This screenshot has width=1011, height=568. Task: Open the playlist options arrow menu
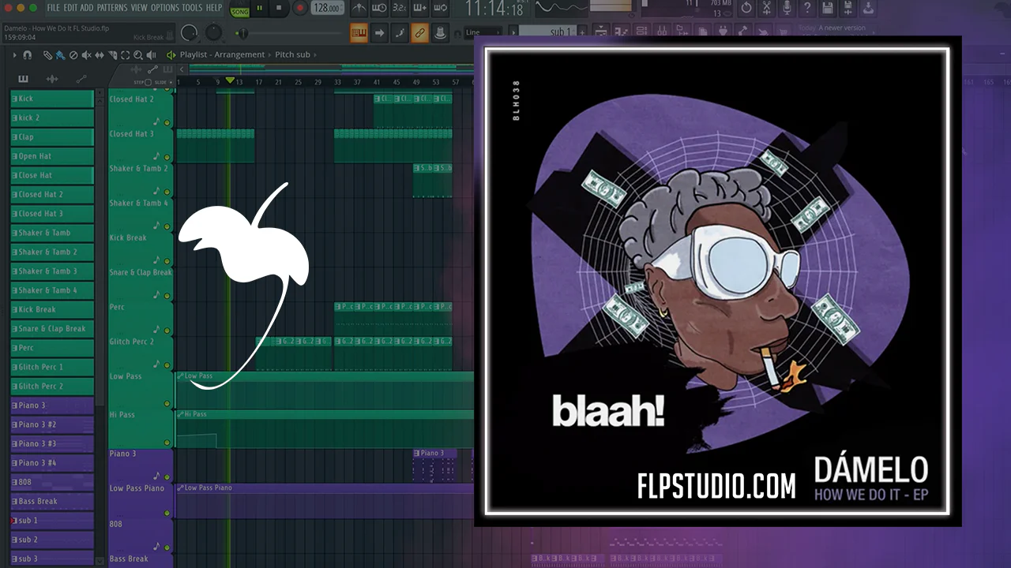[14, 55]
